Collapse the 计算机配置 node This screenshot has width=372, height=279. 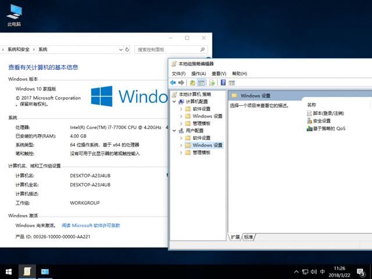[x=174, y=102]
